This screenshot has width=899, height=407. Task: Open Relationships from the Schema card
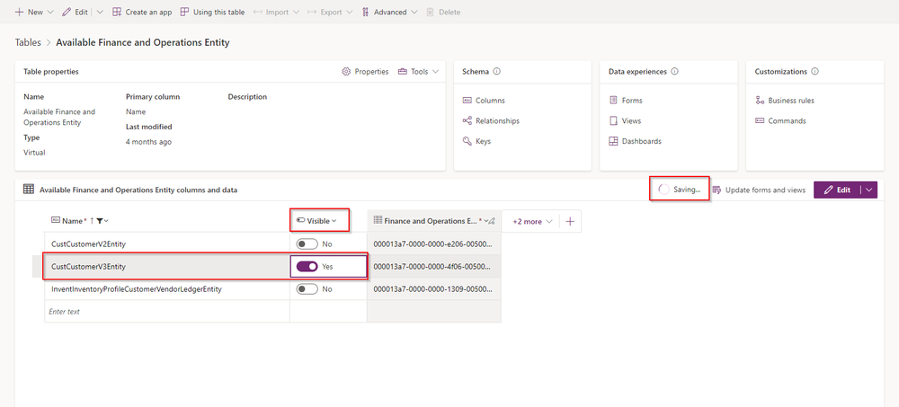pos(491,121)
